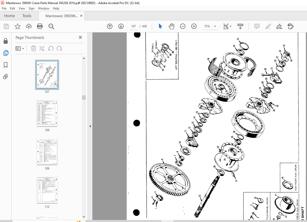Image resolution: width=307 pixels, height=222 pixels.
Task: Switch to the Tools tab
Action: (27, 16)
